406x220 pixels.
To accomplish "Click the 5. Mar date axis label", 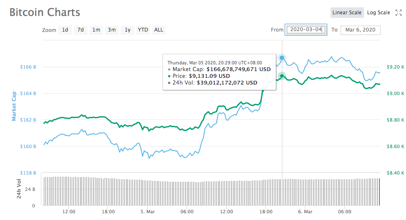I will click(148, 212).
